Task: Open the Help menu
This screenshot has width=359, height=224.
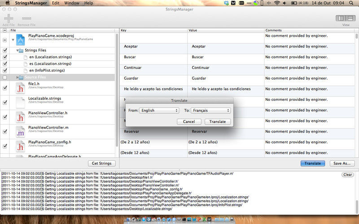Action: point(88,3)
